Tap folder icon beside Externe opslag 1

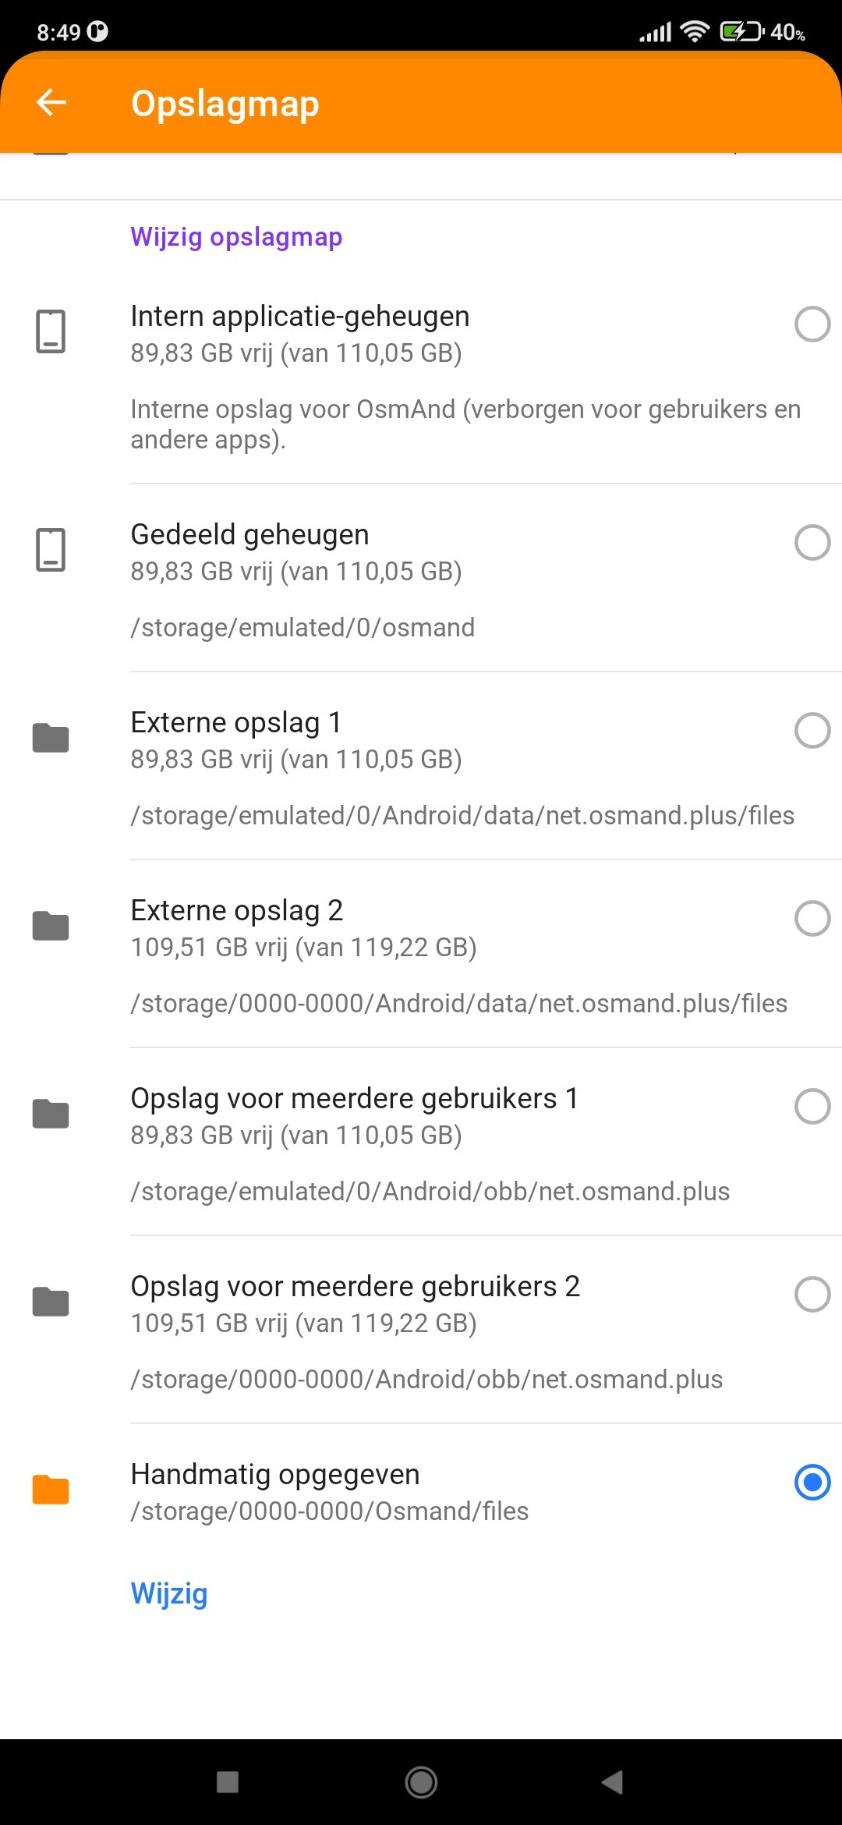tap(51, 738)
